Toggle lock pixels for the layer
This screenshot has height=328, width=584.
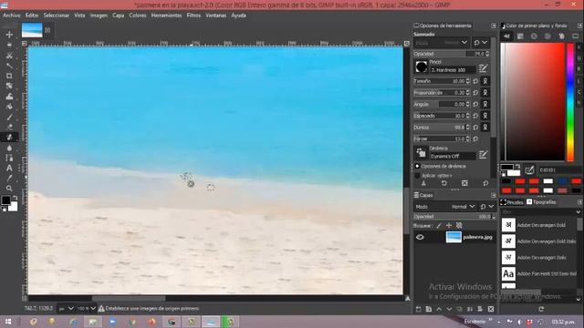[x=439, y=225]
